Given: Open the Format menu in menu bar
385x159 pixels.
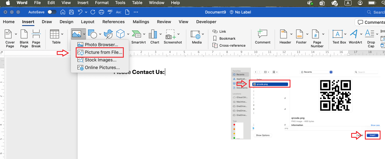Looking at the screenshot, I should 102,3.
